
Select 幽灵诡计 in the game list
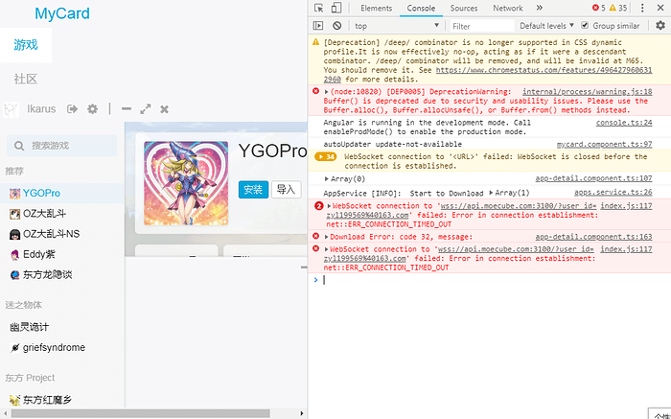click(29, 327)
